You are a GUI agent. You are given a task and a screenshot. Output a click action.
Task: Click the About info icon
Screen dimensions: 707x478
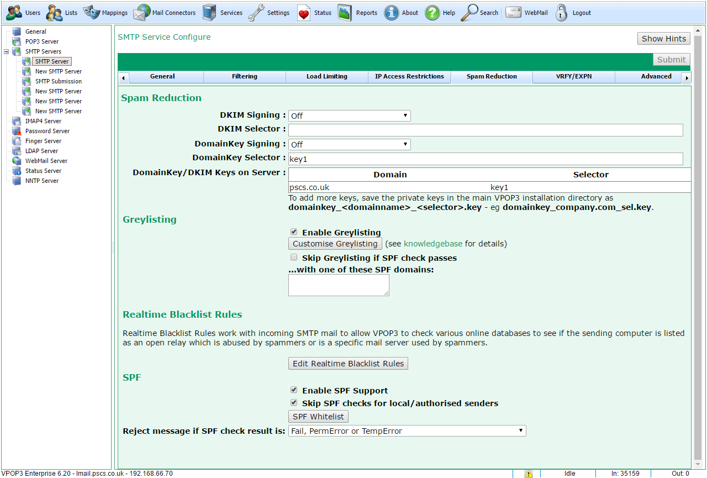392,13
